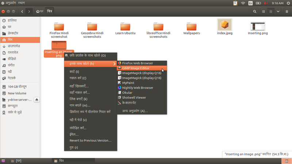292x164 pixels.
Task: Choose नक़ल करें (C) from the context menu
Action: 91,78
